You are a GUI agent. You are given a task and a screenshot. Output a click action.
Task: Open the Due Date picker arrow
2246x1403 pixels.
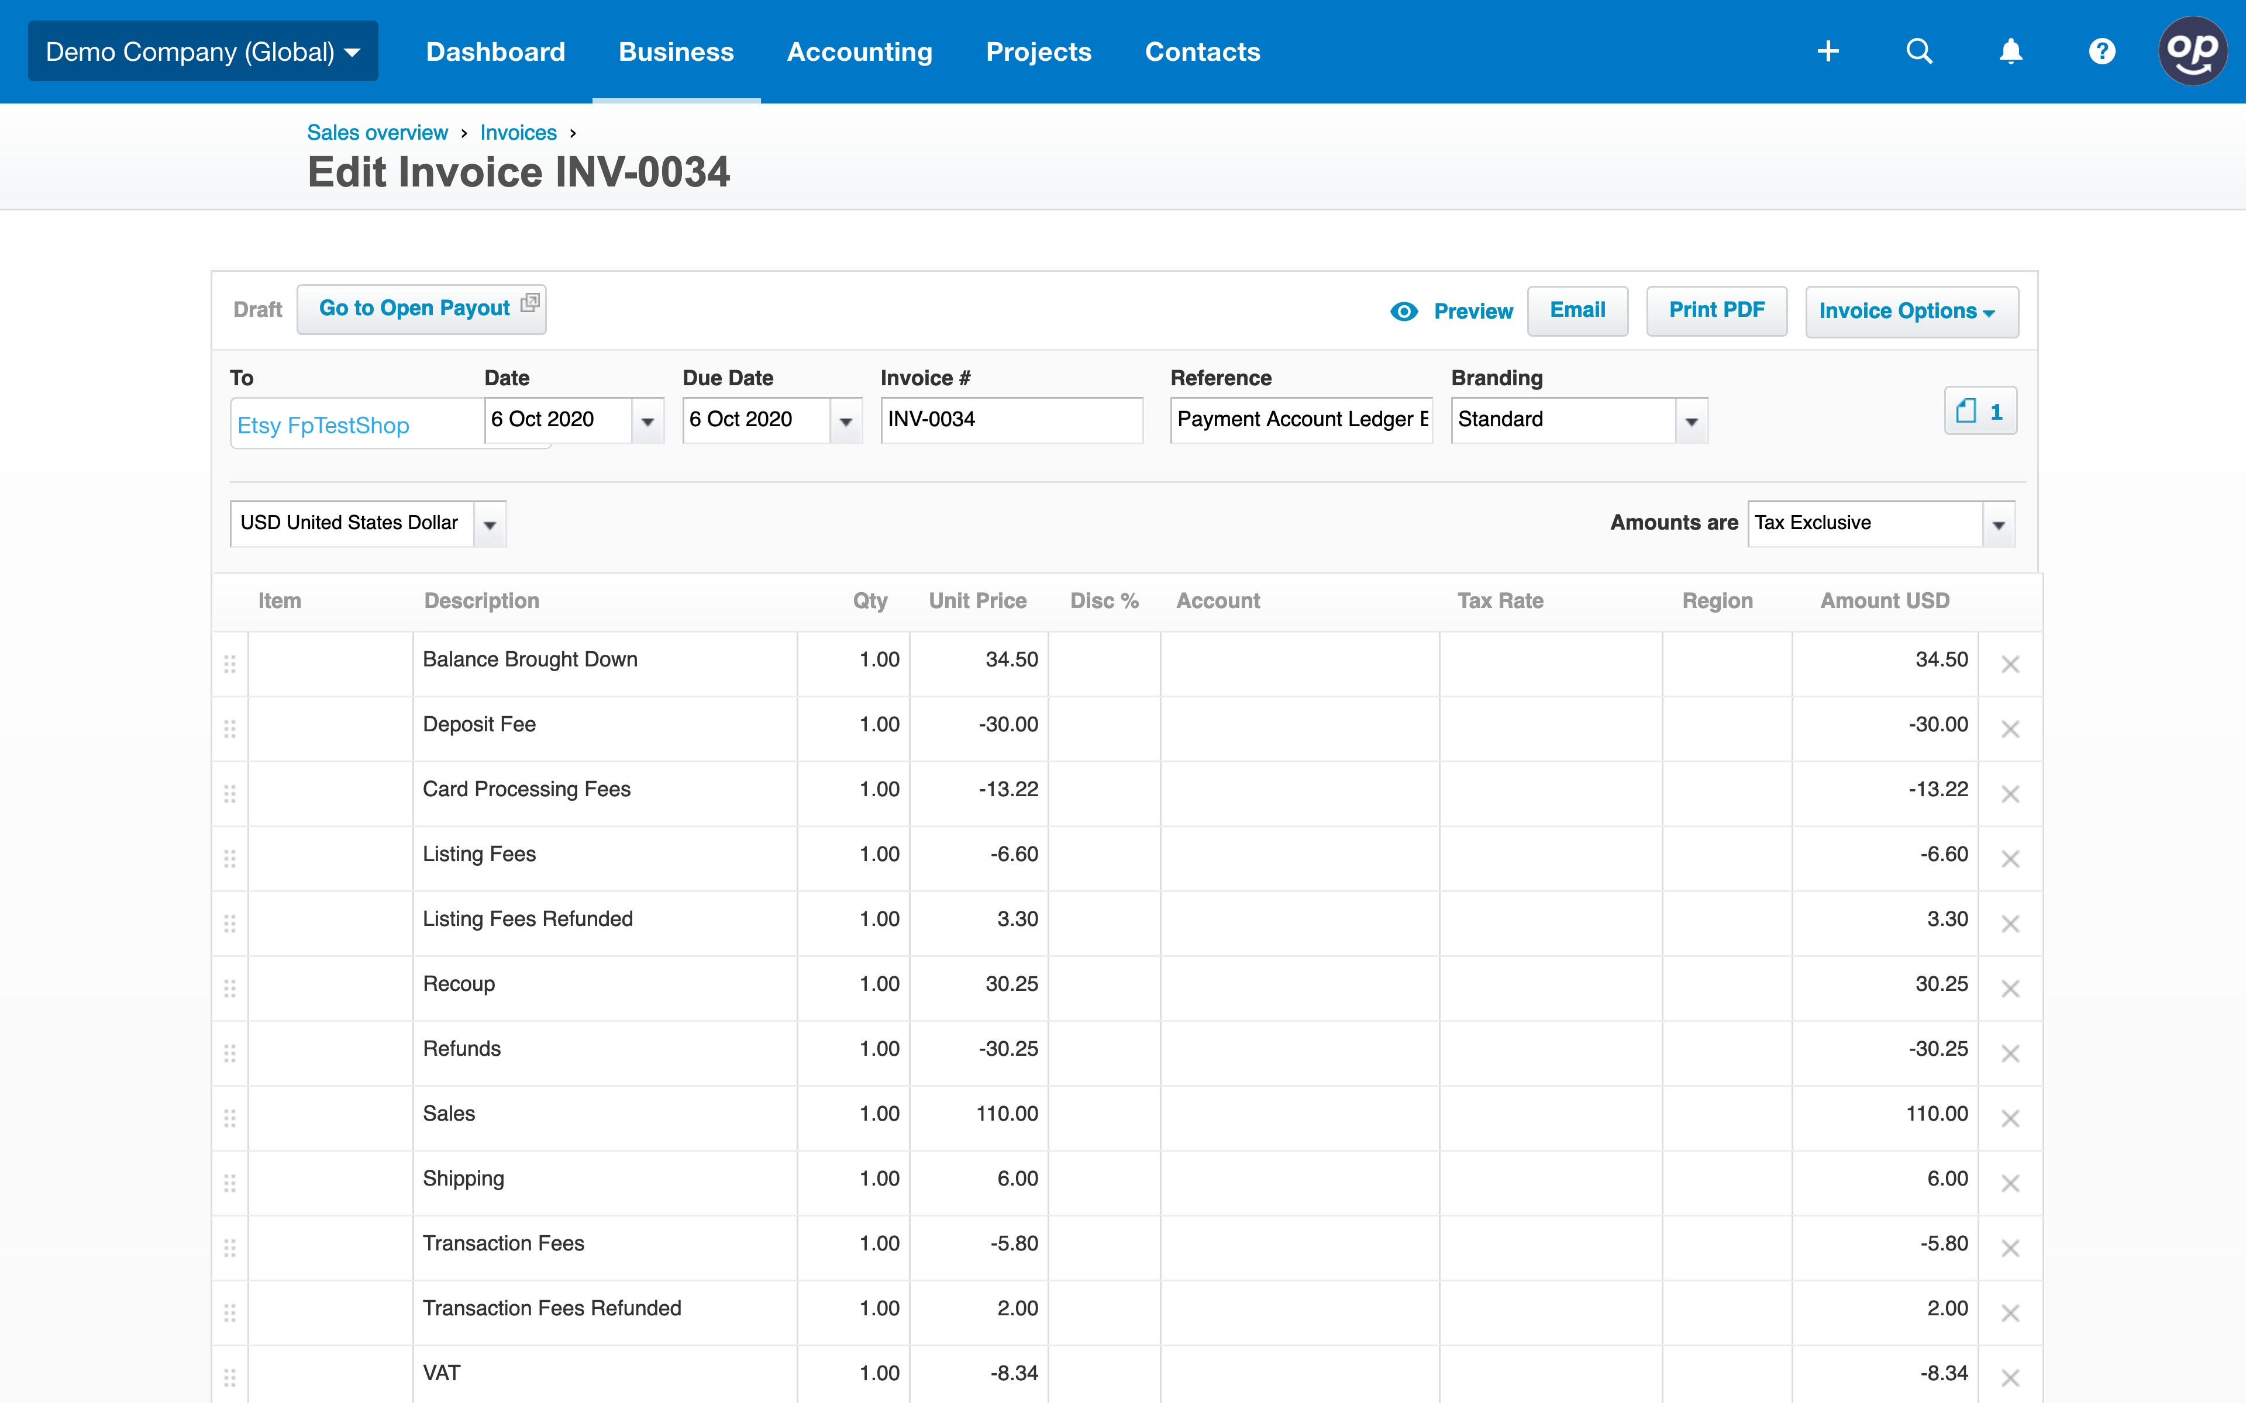point(846,421)
